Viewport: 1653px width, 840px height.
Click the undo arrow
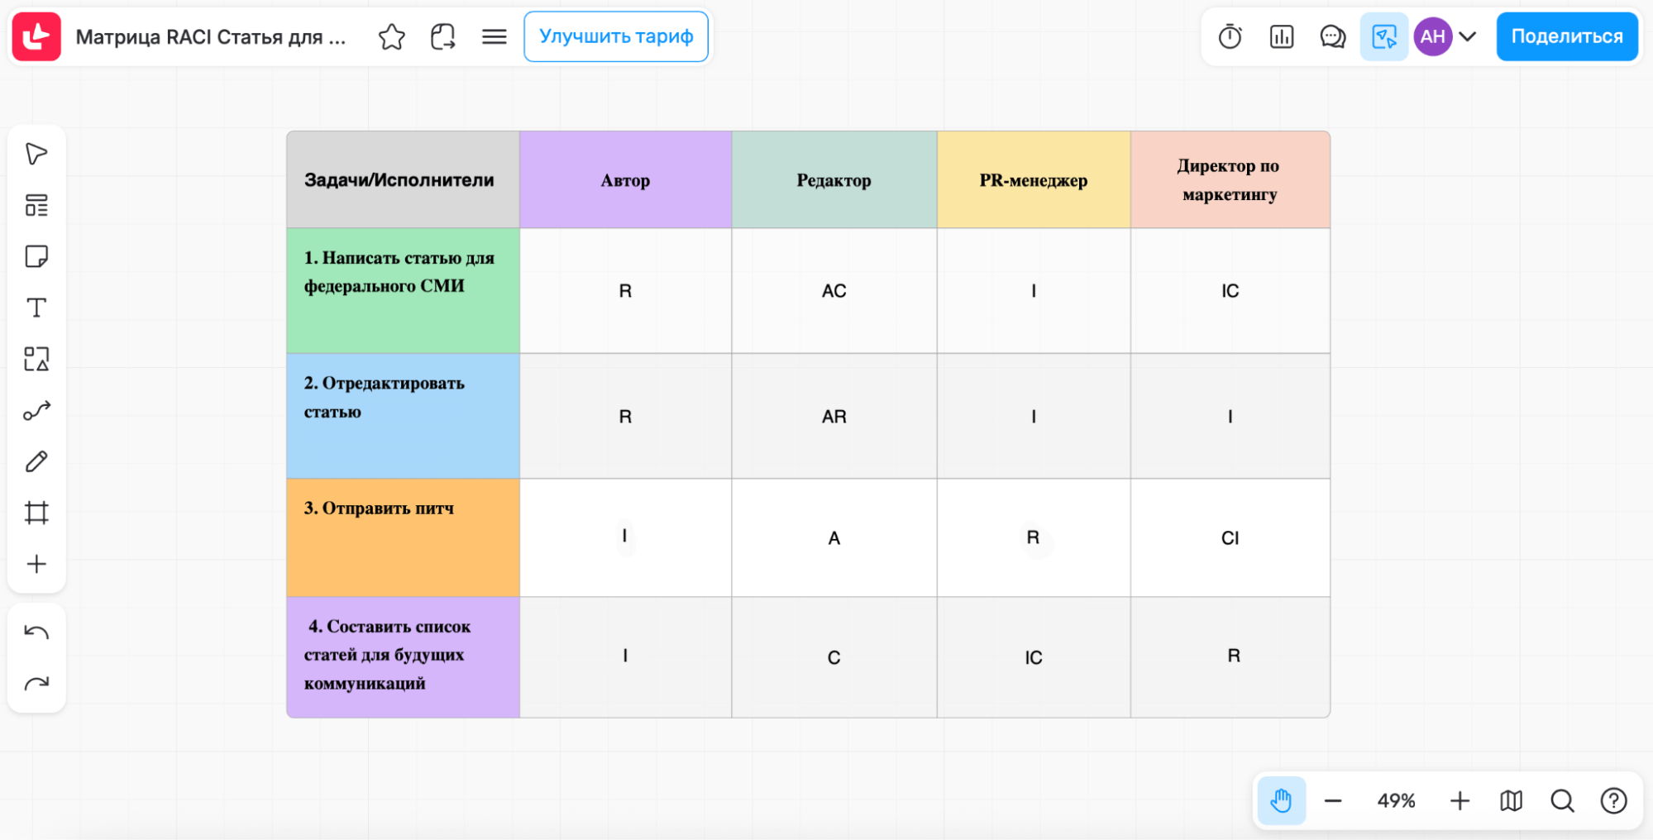[x=36, y=632]
